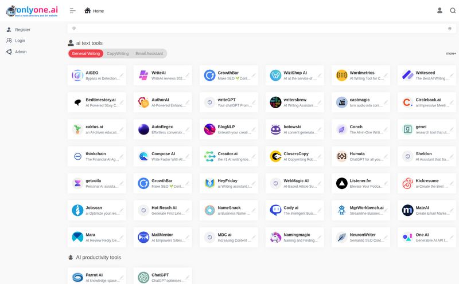Click the Cody ai chat icon
Screen dimensions: 459x284
(275, 210)
